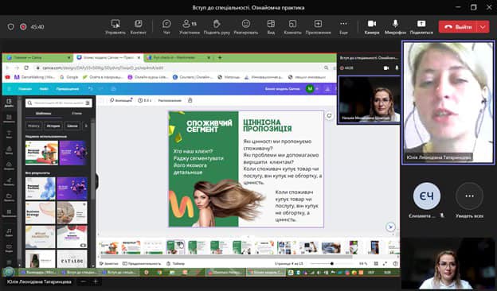Click the Share (Поделиться) screen button
The image size is (497, 291).
tap(421, 27)
